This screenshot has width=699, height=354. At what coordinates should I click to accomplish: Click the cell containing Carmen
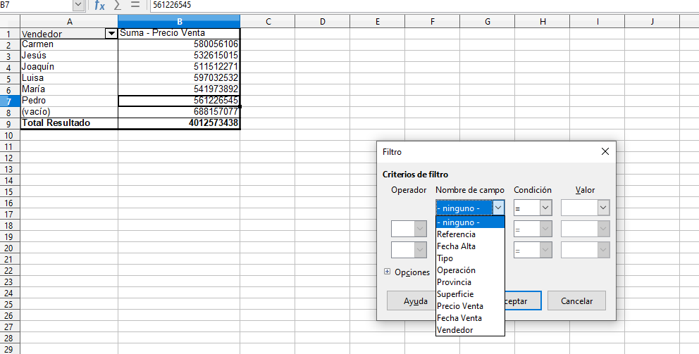pos(69,44)
